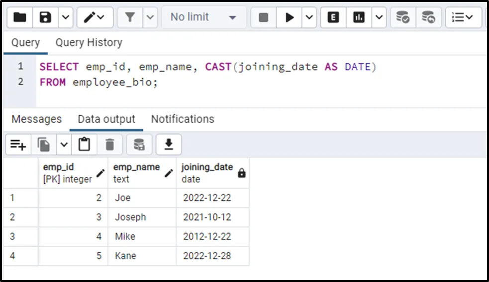Image resolution: width=489 pixels, height=282 pixels.
Task: Open the Notifications tab
Action: point(183,119)
